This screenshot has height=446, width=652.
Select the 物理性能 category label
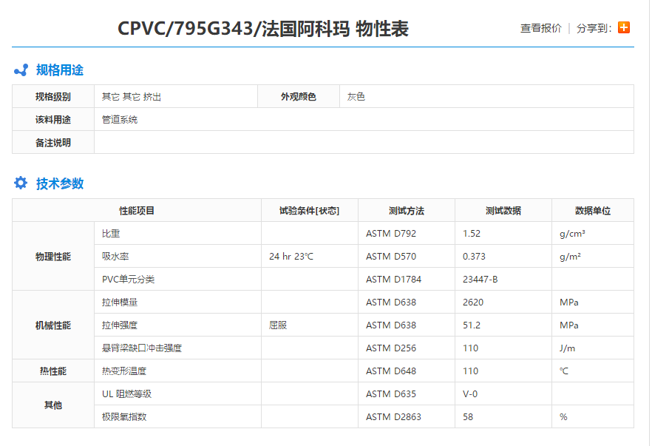click(x=52, y=255)
